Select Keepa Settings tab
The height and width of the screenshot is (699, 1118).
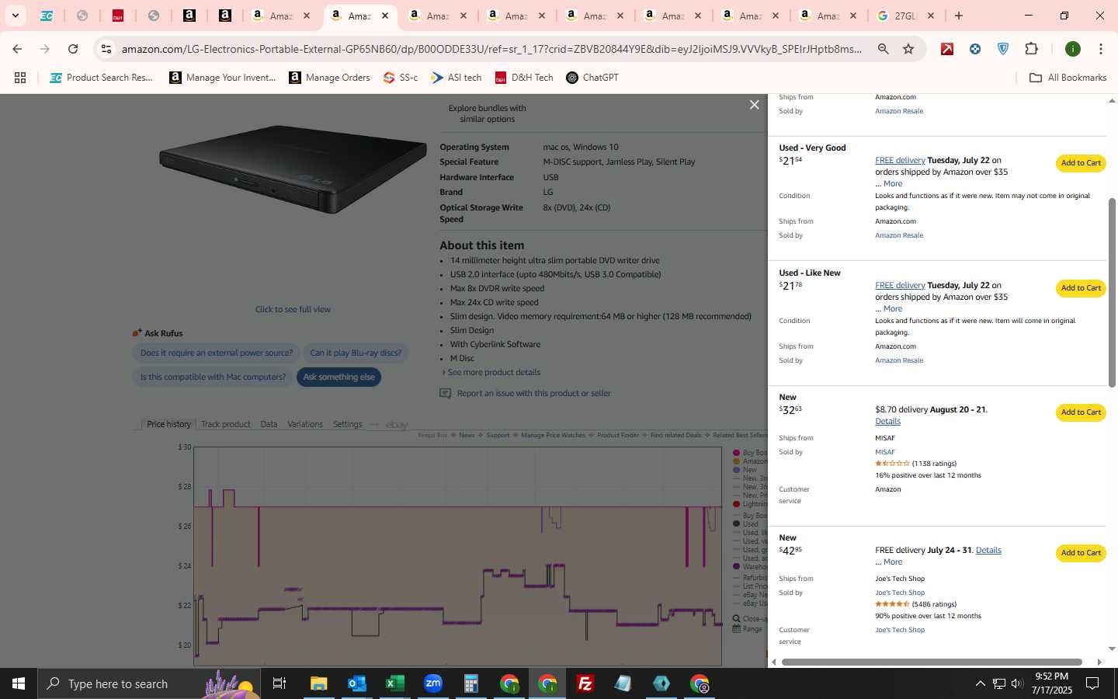coord(347,425)
